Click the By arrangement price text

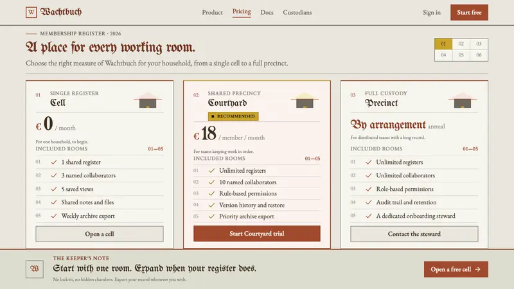click(388, 125)
